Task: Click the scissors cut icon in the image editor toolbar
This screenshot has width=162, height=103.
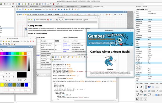Action: [64, 15]
